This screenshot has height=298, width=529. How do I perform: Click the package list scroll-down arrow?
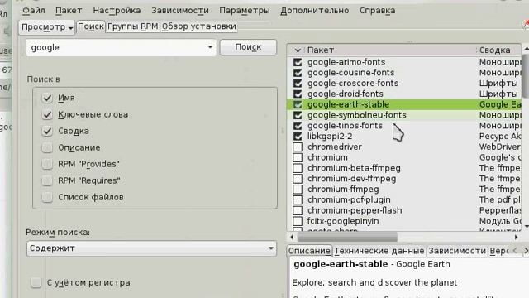point(526,226)
